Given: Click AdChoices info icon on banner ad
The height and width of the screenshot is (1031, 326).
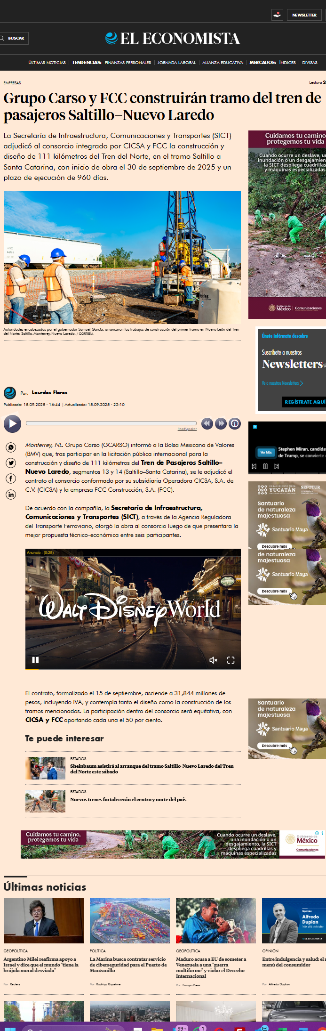Looking at the screenshot, I should pos(317,833).
